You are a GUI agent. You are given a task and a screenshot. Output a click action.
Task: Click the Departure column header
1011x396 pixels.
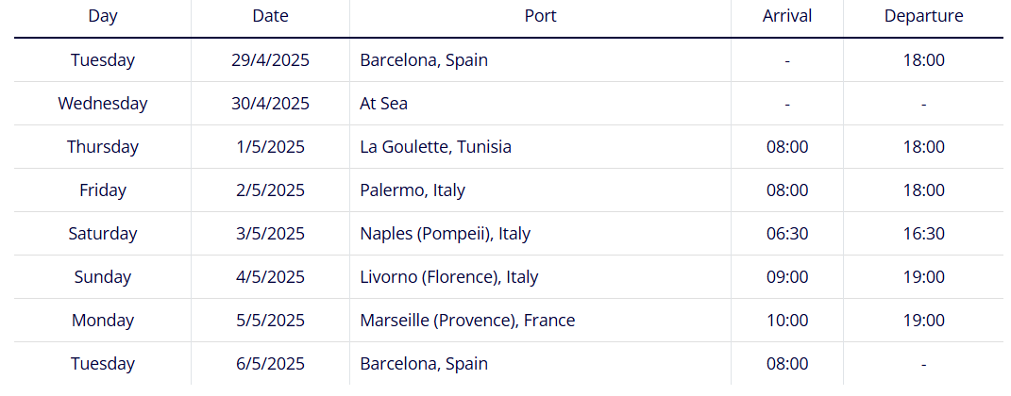point(923,16)
